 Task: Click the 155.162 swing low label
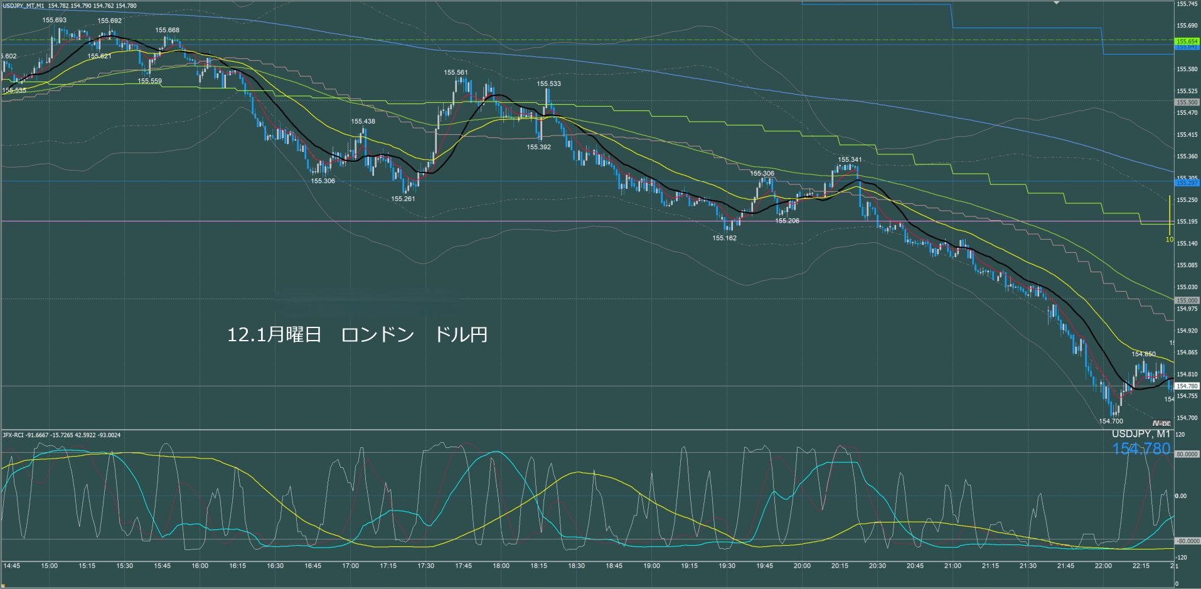(x=724, y=238)
